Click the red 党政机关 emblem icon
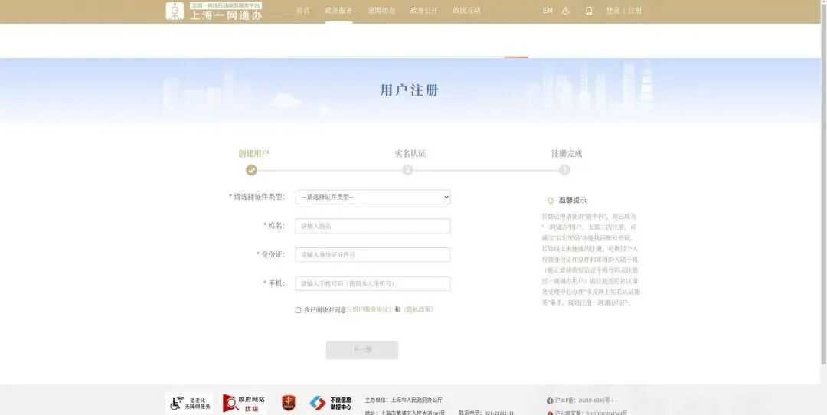This screenshot has height=415, width=827. coord(289,403)
